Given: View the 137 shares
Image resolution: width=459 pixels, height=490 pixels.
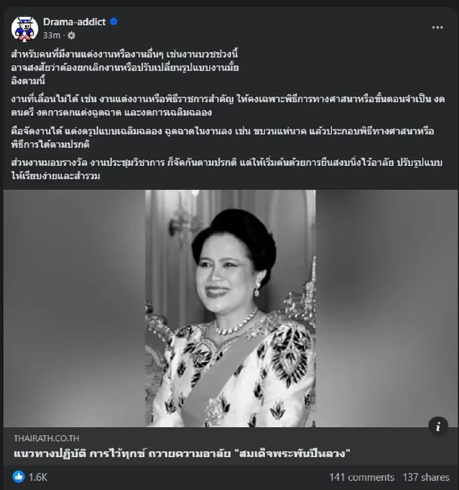Looking at the screenshot, I should (x=426, y=477).
